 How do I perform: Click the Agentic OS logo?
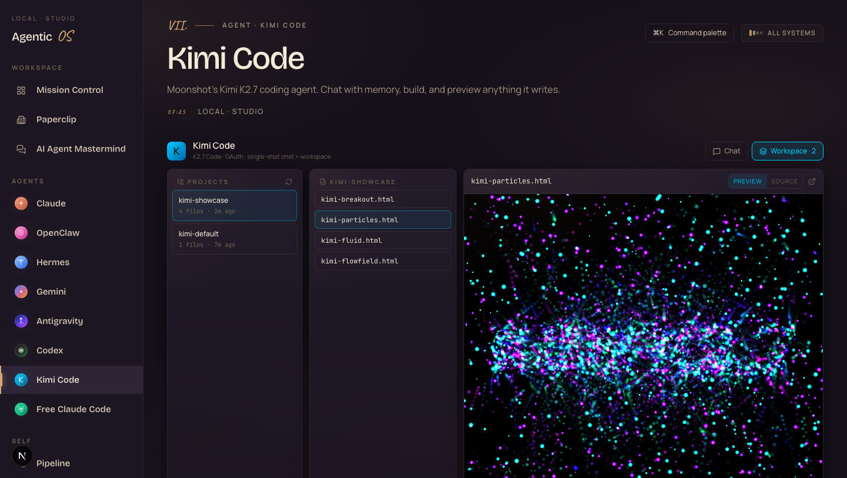43,36
